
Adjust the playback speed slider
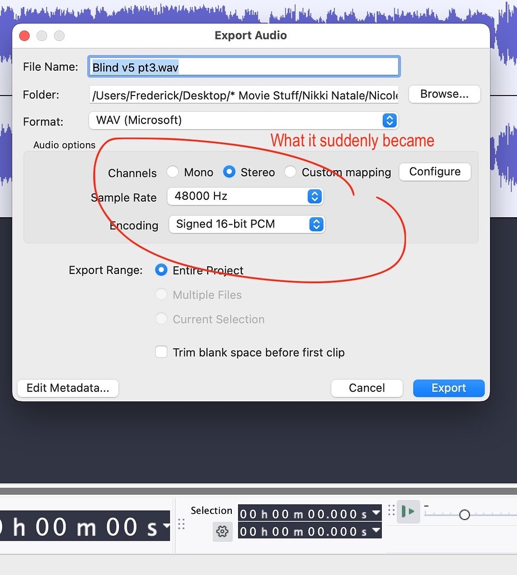[x=465, y=514]
